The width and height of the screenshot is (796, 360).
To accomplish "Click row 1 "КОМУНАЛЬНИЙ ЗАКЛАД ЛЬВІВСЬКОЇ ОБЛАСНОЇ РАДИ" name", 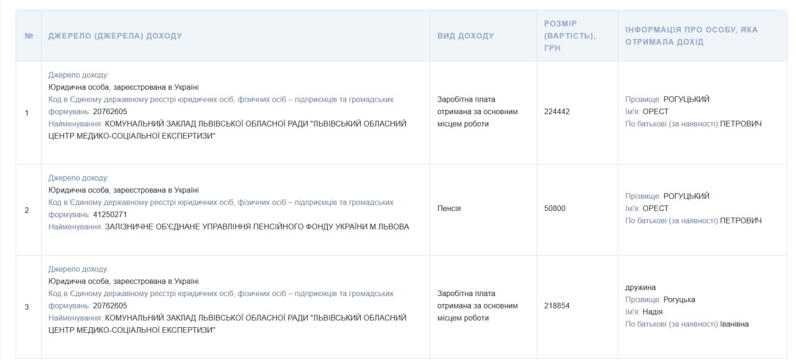I will click(227, 130).
